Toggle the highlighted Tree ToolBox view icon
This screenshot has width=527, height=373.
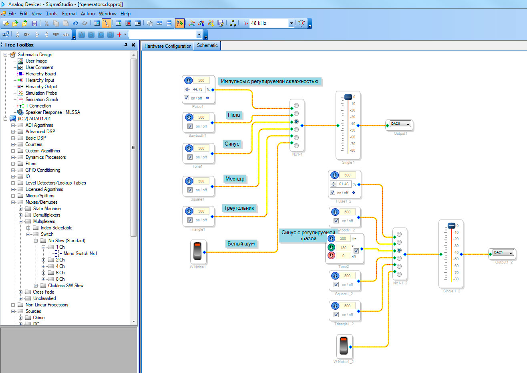[106, 23]
